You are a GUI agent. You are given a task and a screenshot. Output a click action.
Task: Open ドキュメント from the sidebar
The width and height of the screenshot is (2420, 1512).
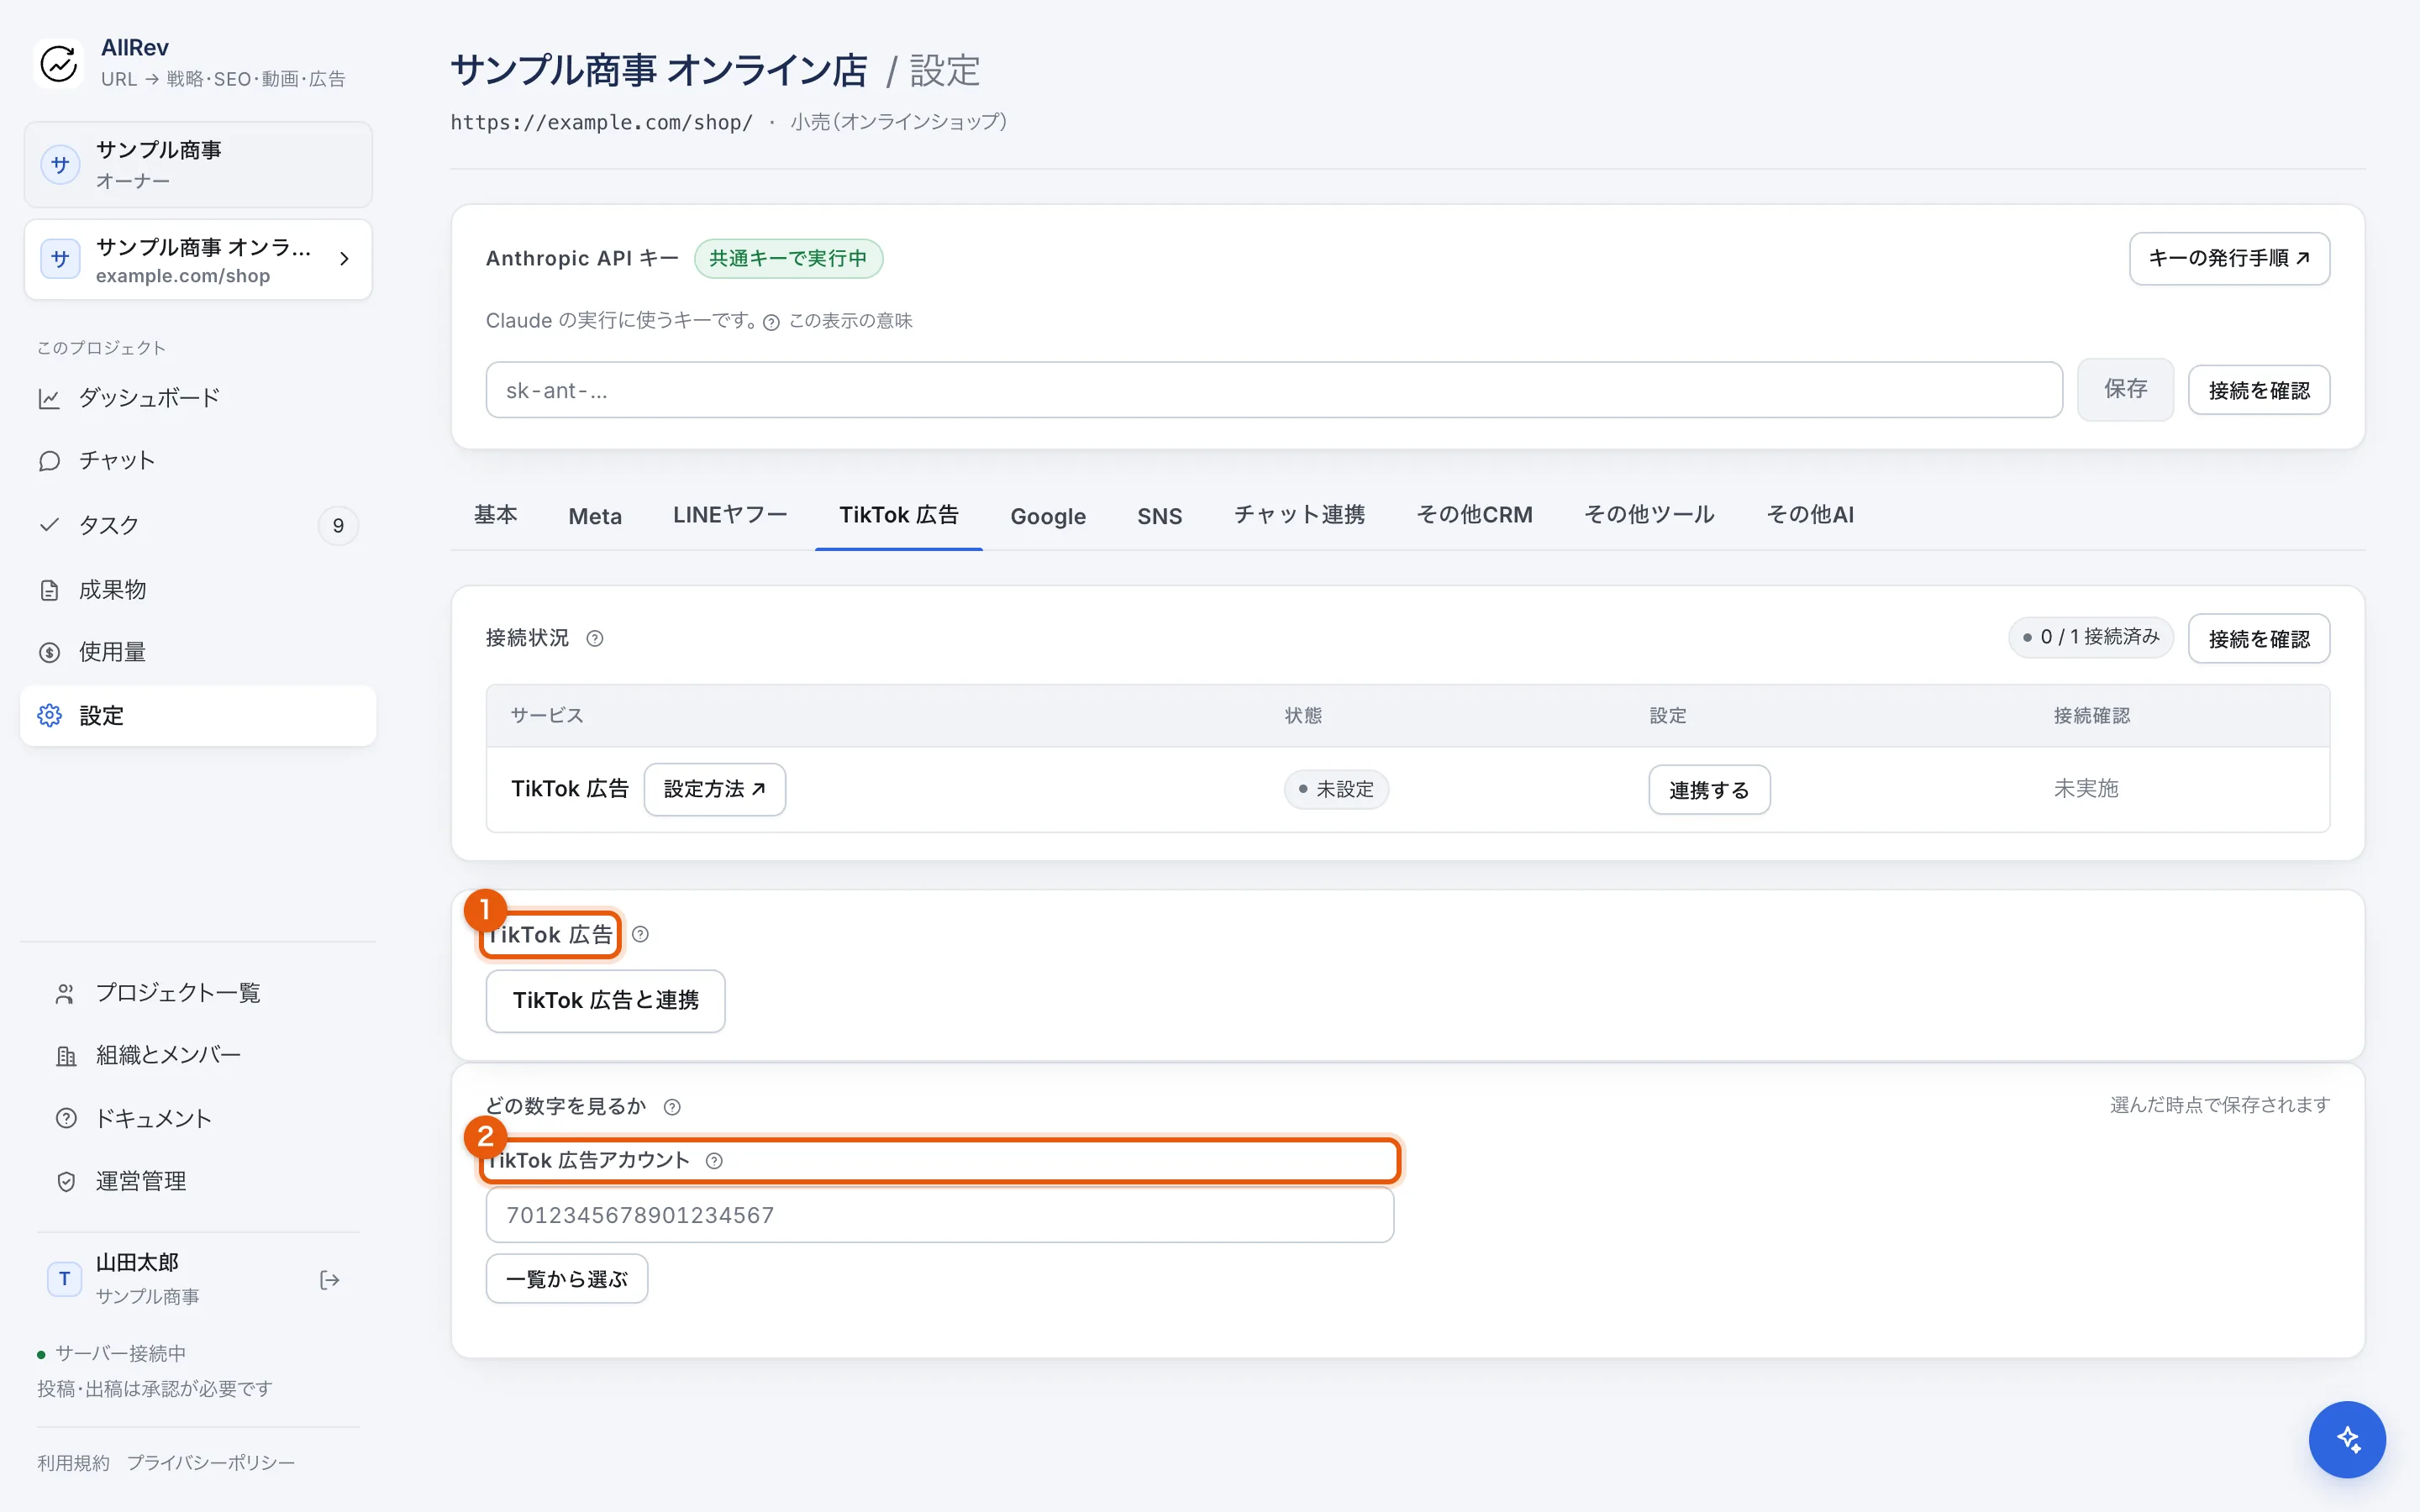pos(198,1118)
